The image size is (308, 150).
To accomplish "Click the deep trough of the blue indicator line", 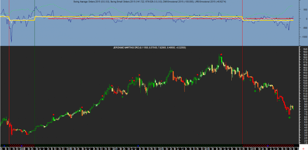I will click(12, 42).
